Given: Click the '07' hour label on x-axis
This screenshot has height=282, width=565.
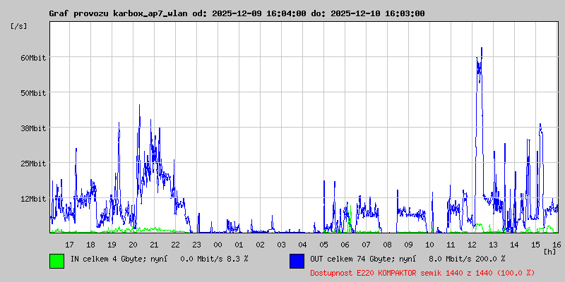Looking at the screenshot, I should tap(366, 245).
